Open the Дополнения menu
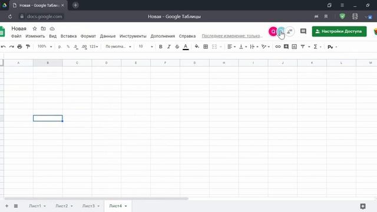377x212 pixels. point(163,36)
